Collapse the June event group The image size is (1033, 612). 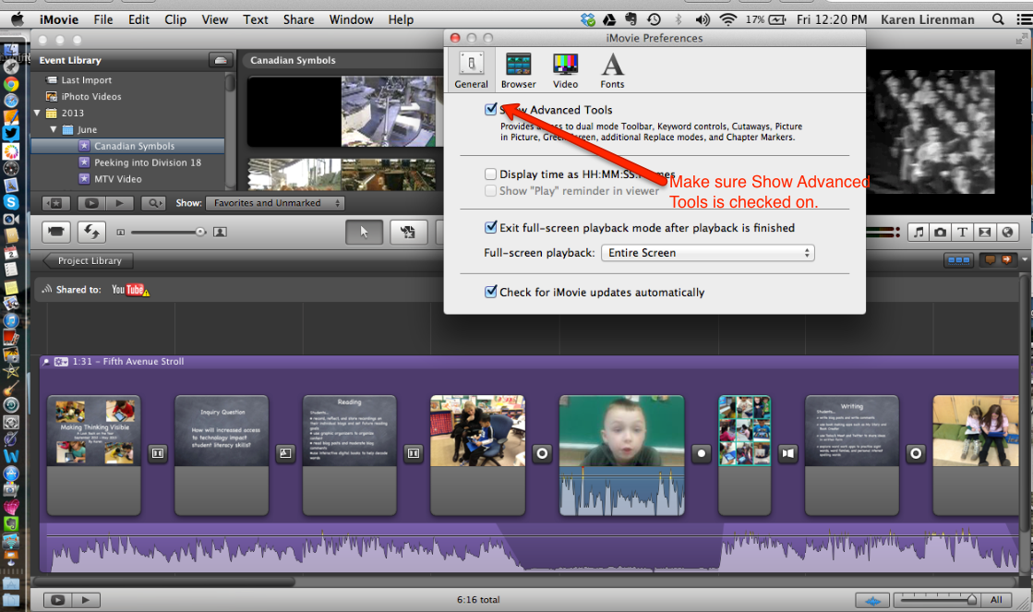tap(54, 129)
